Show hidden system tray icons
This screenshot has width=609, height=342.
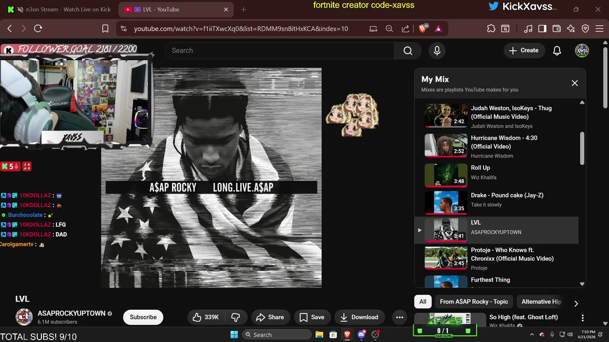point(531,334)
